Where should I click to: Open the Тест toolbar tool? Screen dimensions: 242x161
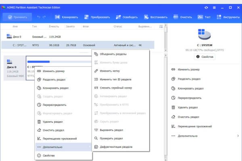click(x=204, y=17)
